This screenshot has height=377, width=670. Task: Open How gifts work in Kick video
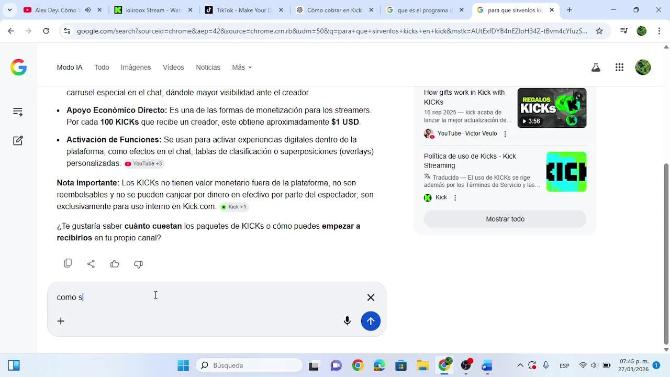coord(464,97)
